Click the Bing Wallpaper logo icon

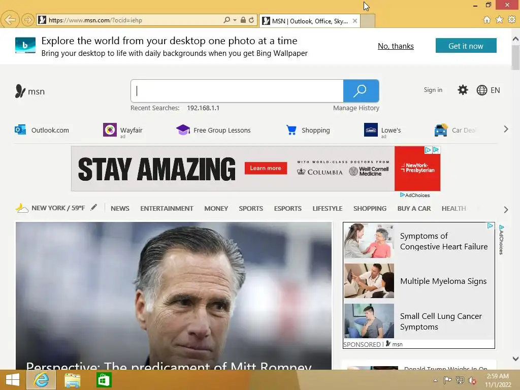25,45
